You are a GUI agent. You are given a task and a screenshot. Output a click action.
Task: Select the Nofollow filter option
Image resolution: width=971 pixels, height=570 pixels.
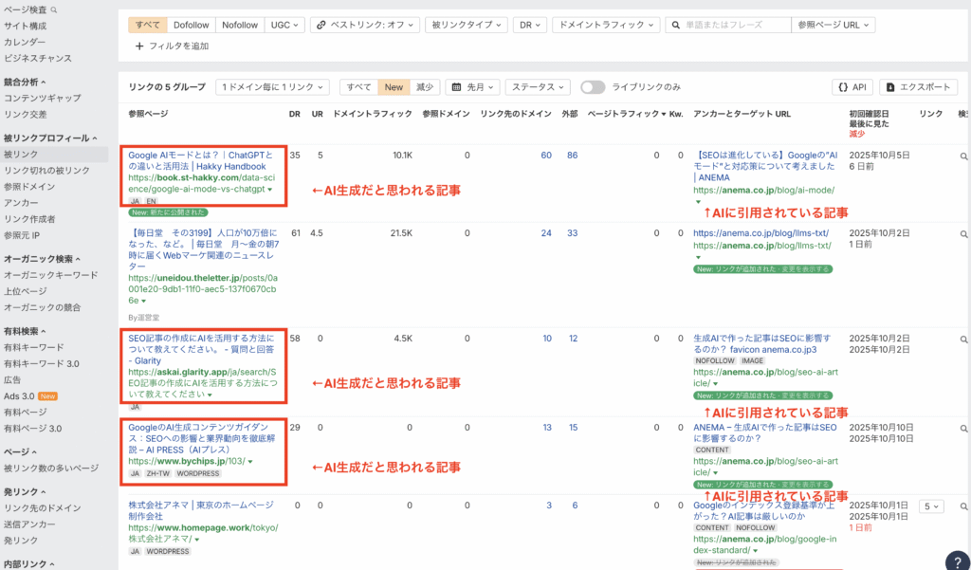tap(240, 25)
